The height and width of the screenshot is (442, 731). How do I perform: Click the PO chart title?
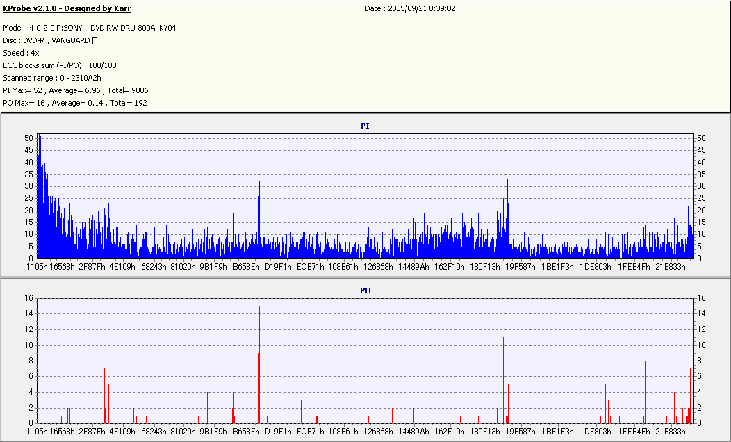pyautogui.click(x=365, y=290)
